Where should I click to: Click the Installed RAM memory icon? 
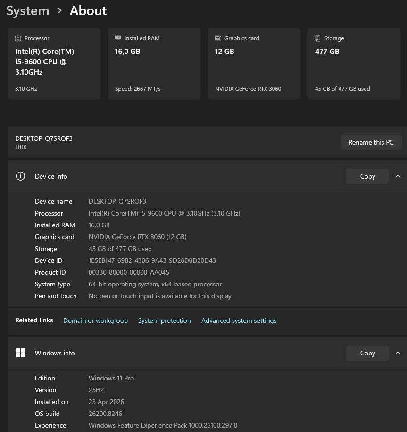(x=118, y=38)
